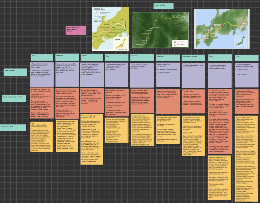Select the Kiso Road map image
Viewport: 260px width, 203px height.
click(x=110, y=28)
